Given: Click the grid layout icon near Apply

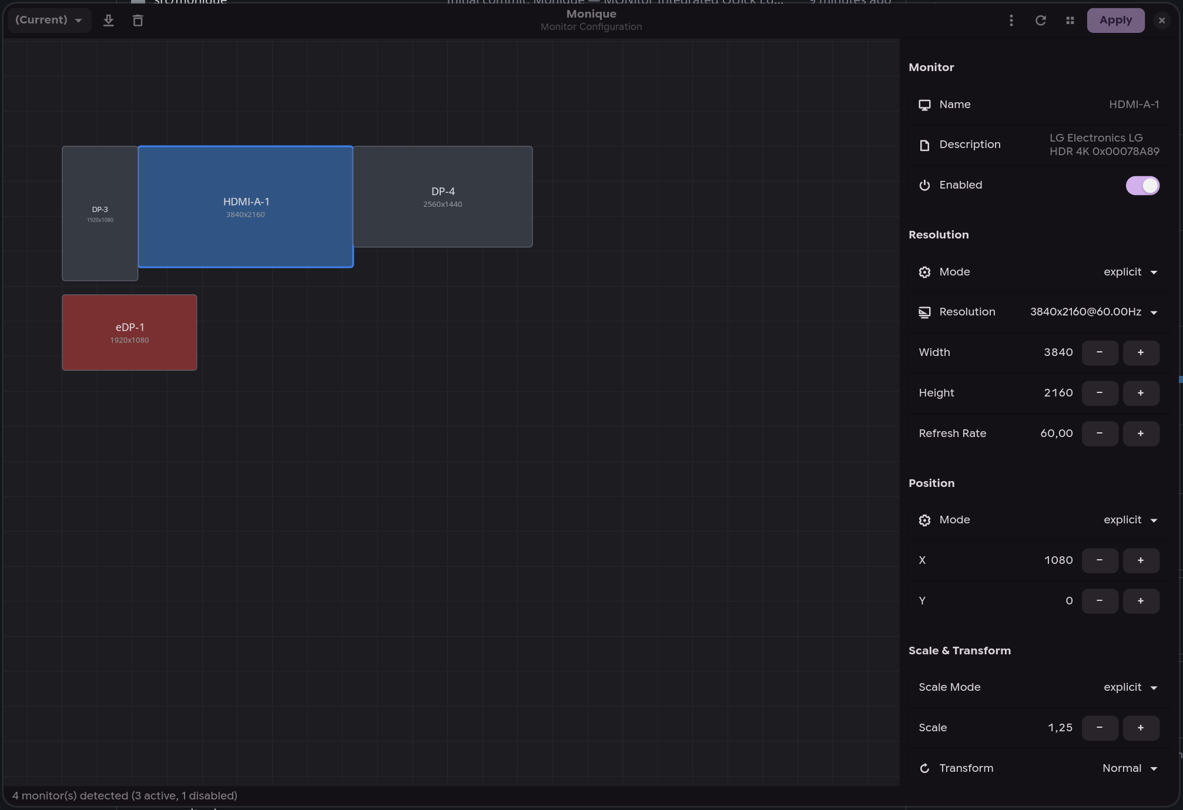Looking at the screenshot, I should 1070,20.
